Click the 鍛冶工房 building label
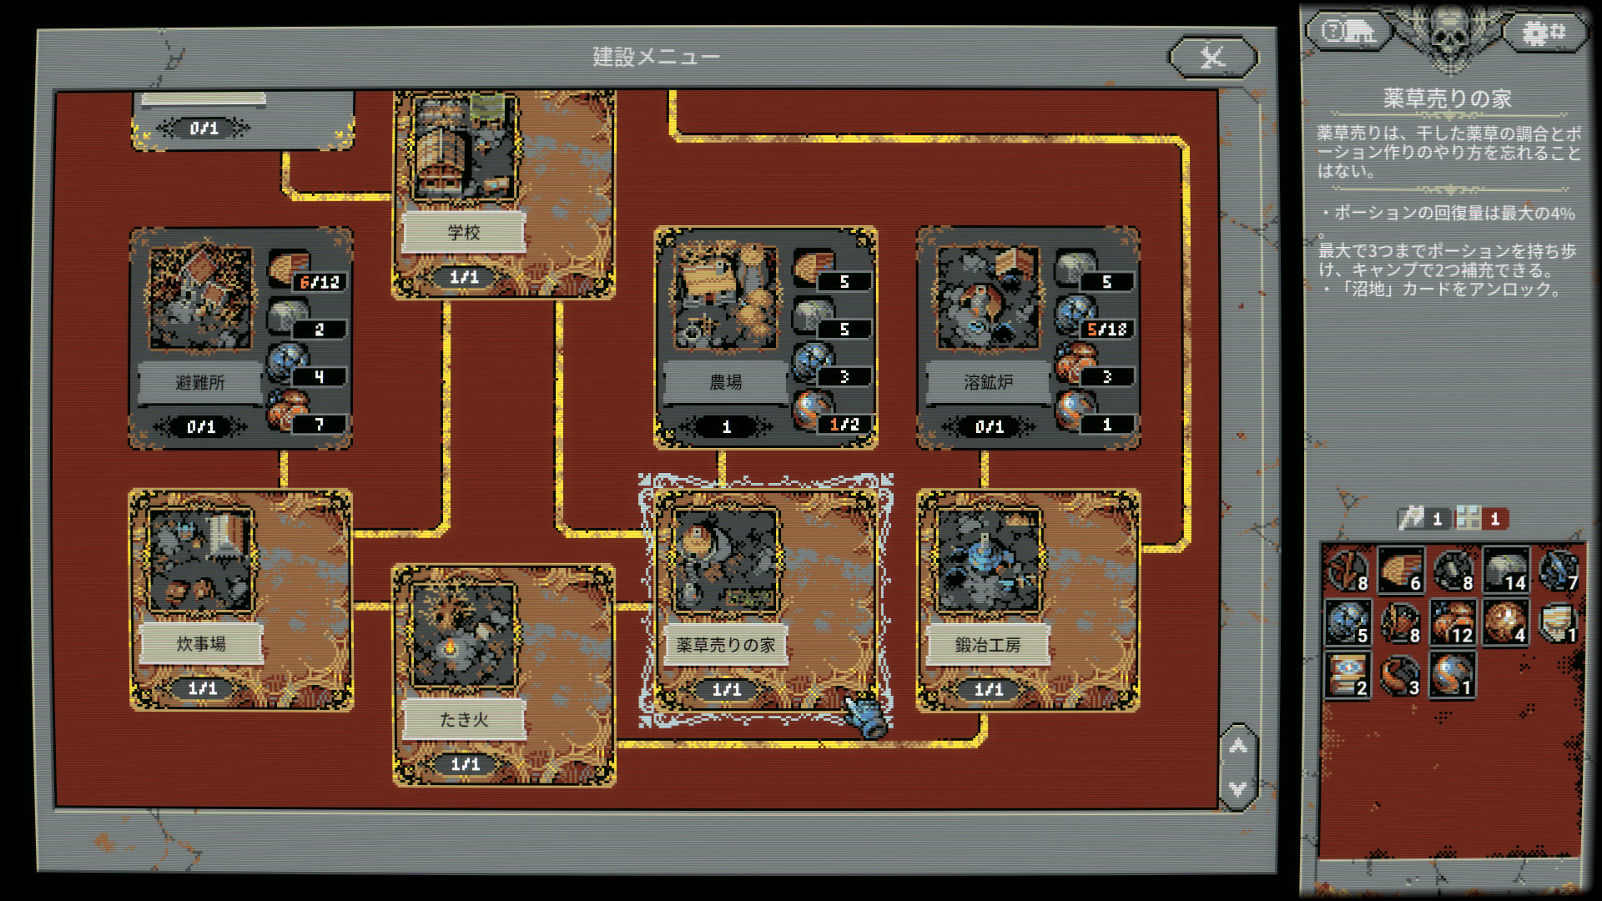The height and width of the screenshot is (901, 1602). click(988, 645)
